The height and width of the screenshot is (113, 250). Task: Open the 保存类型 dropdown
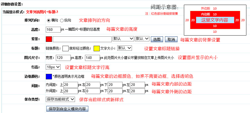[x=60, y=99]
